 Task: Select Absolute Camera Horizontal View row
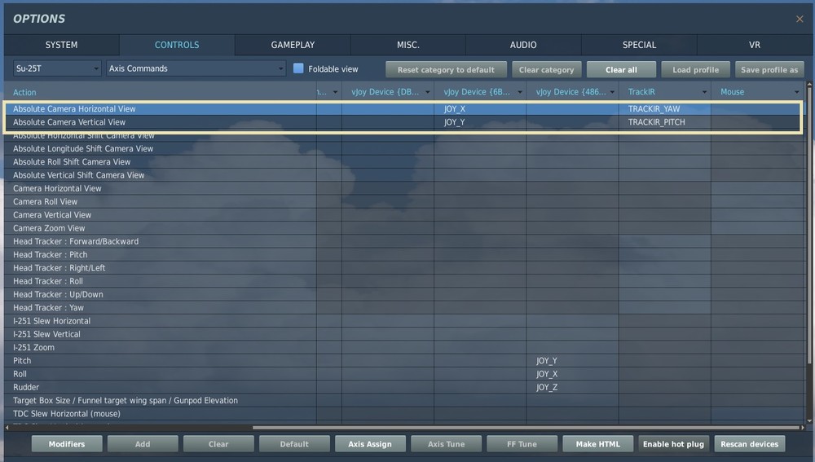tap(403, 108)
